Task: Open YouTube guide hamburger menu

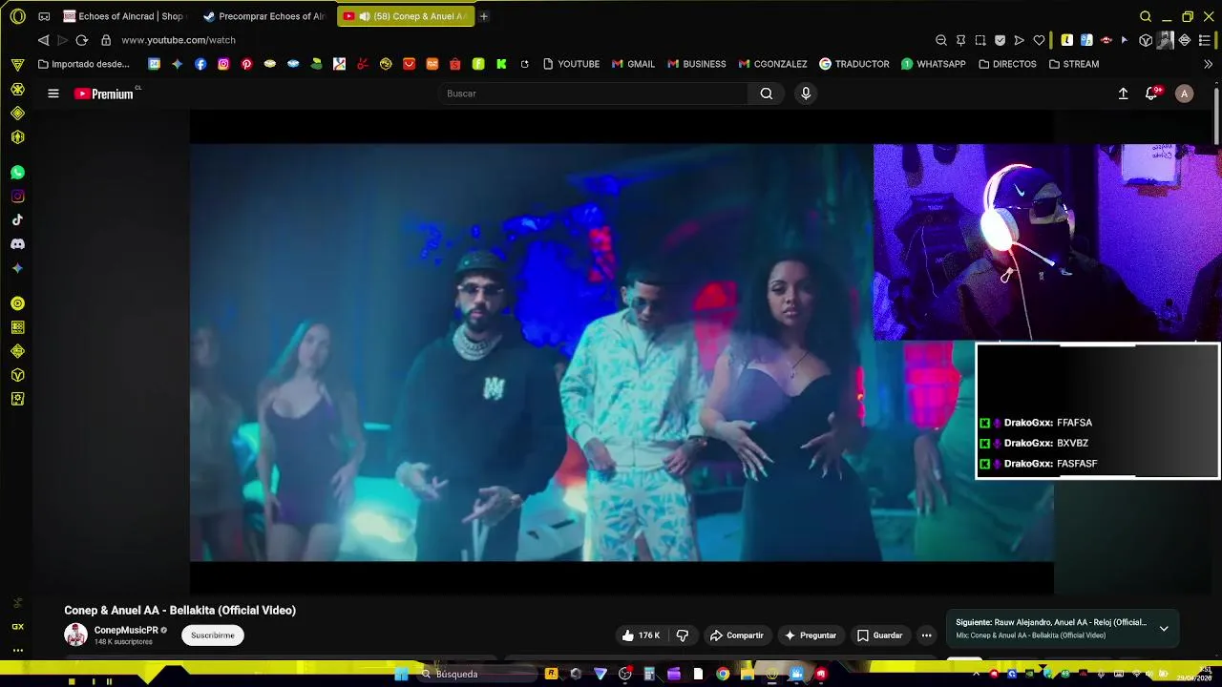Action: point(53,94)
